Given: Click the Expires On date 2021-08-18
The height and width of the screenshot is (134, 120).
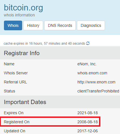Looking at the screenshot, I should click(88, 113).
